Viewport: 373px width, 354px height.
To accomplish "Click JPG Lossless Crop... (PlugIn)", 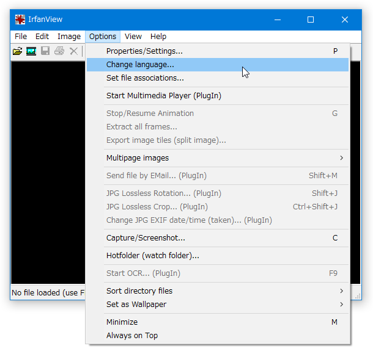I will tap(218, 207).
